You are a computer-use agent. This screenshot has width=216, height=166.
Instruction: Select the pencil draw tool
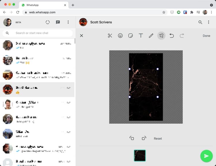(151, 36)
